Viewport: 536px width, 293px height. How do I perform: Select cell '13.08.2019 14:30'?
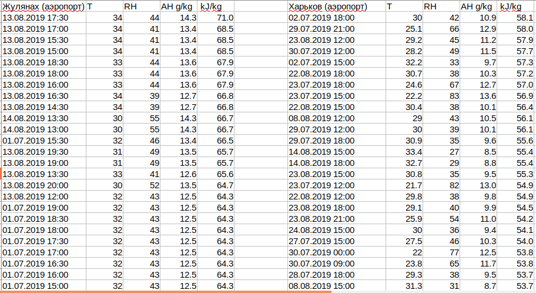coord(43,107)
